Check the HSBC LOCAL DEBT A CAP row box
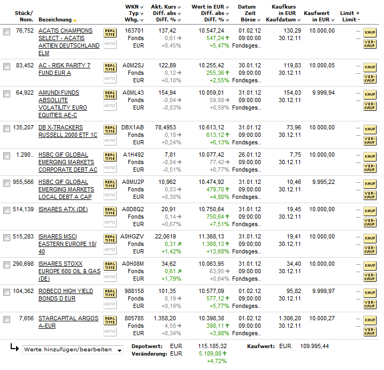 (6, 183)
